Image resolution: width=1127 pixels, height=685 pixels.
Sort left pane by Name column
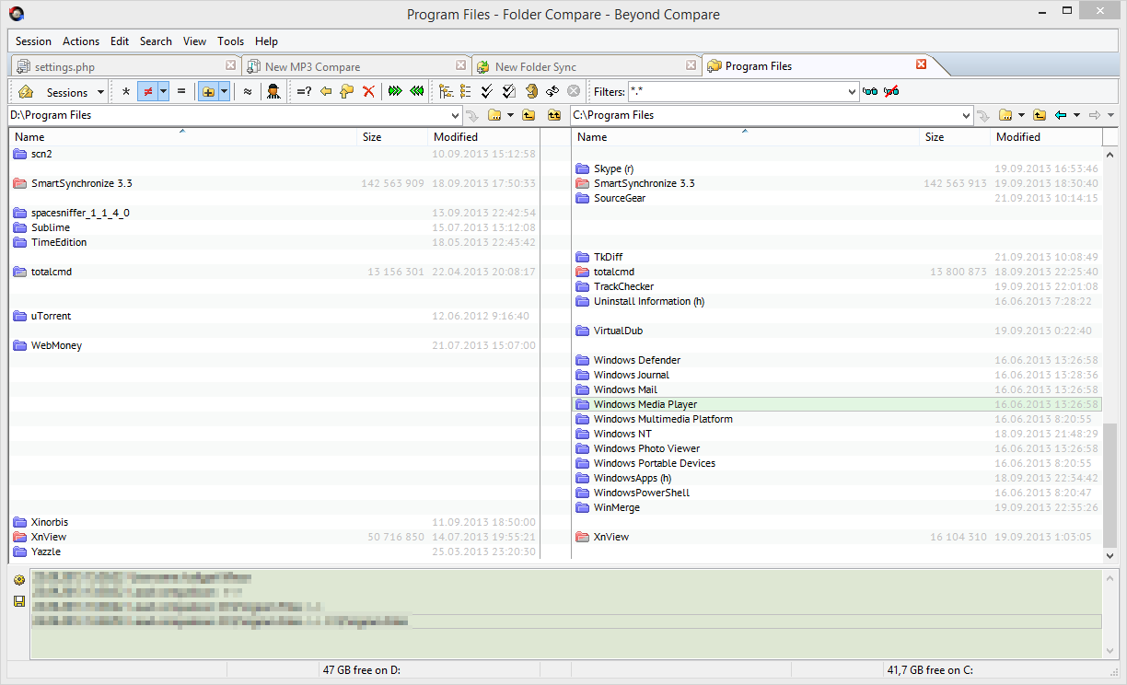coord(182,137)
